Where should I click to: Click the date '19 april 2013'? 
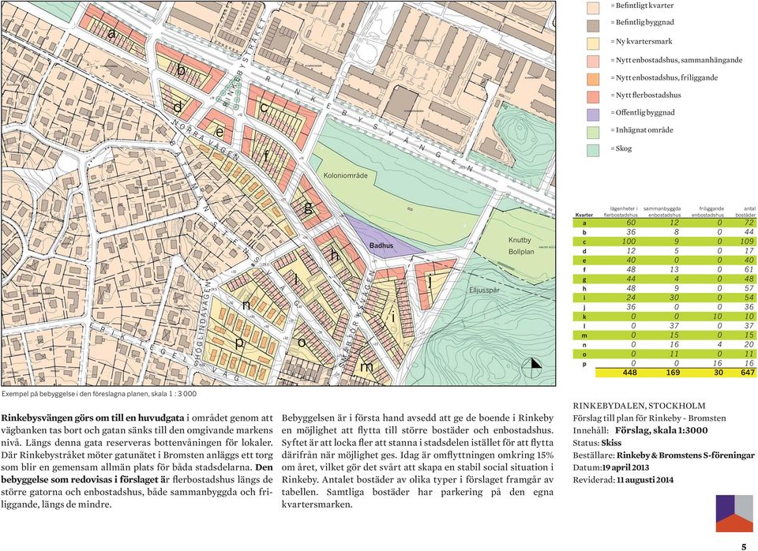[625, 467]
